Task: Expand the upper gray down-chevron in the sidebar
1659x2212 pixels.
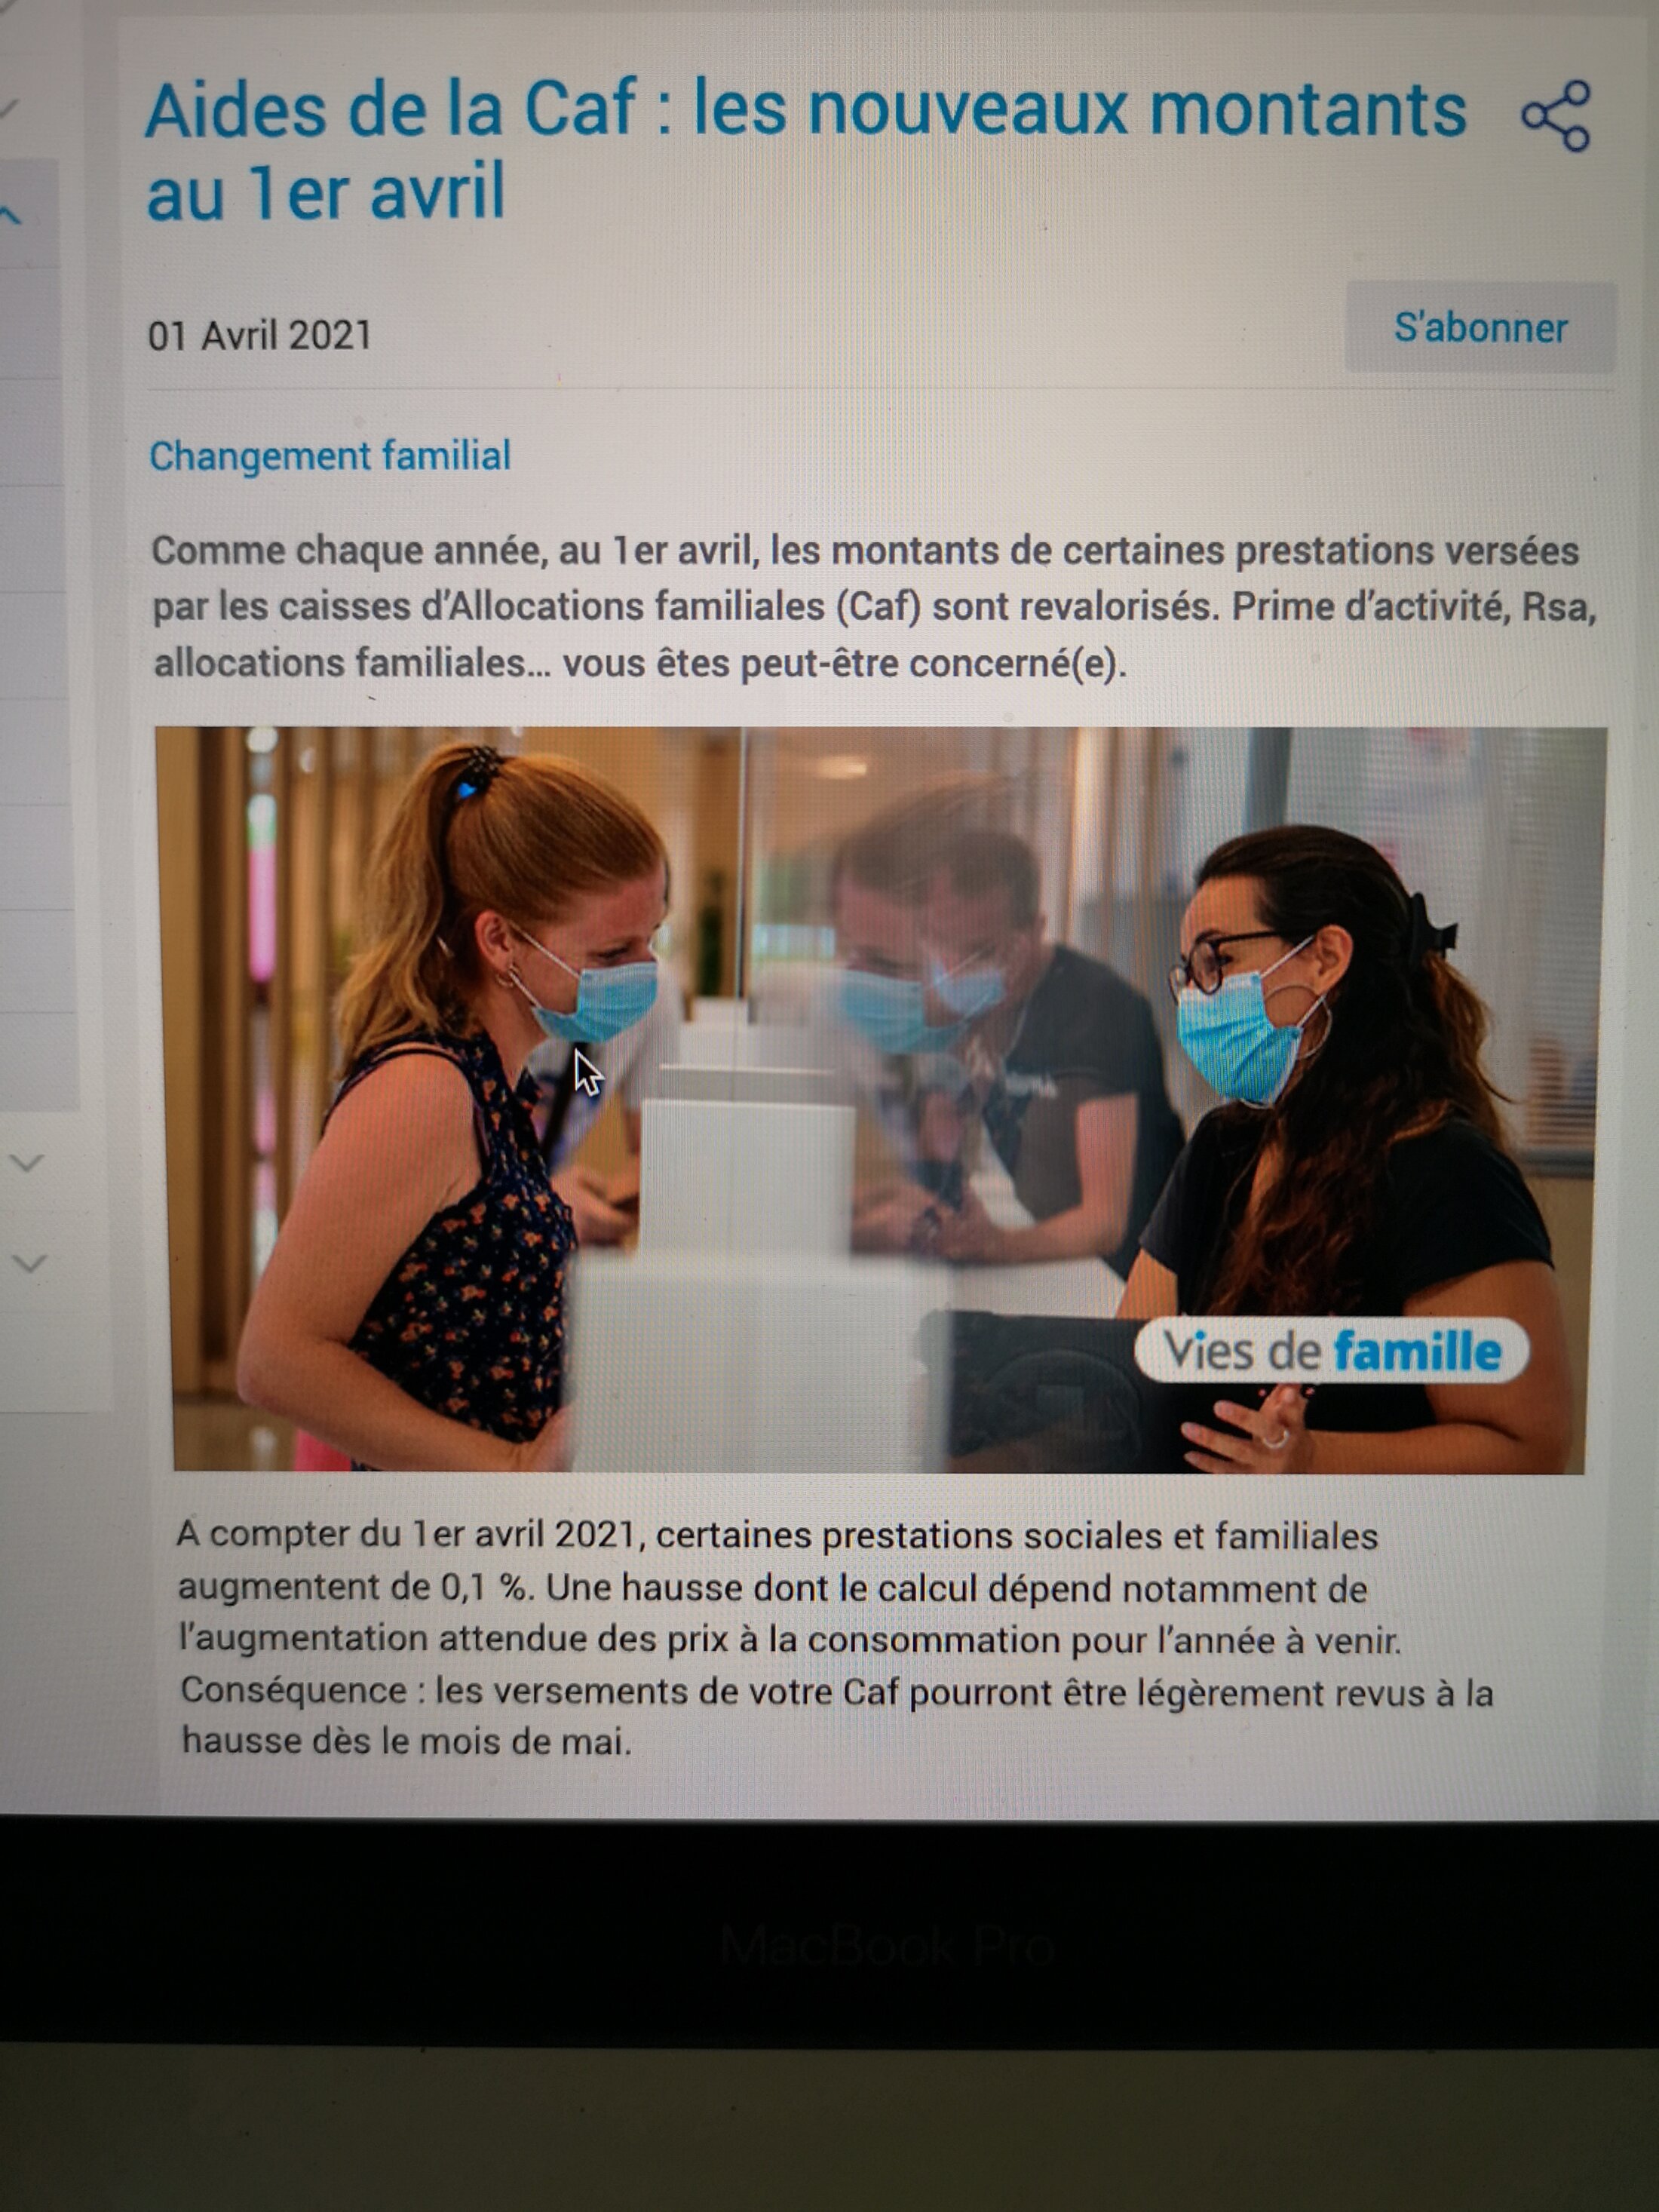Action: click(27, 1163)
